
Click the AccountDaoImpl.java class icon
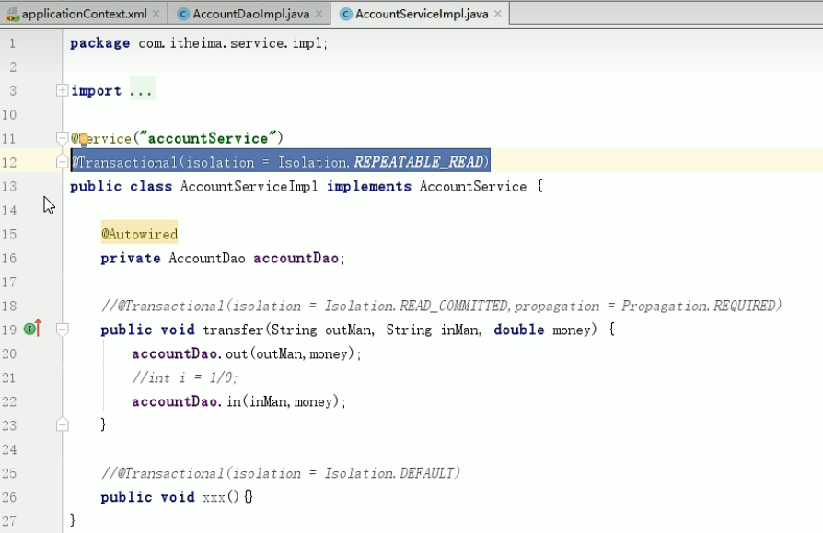click(182, 14)
